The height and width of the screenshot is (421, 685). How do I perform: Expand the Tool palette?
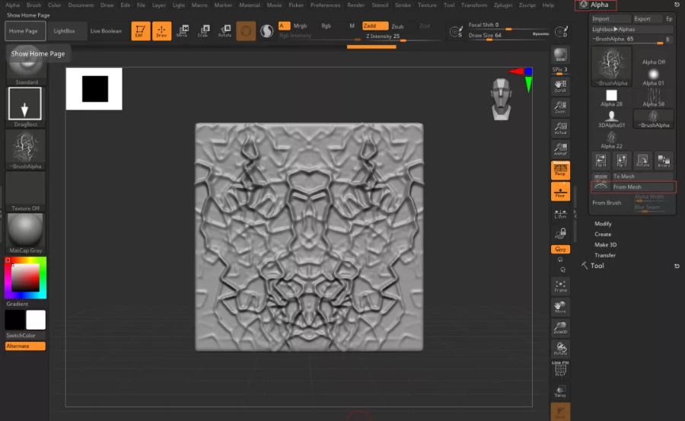pyautogui.click(x=597, y=266)
